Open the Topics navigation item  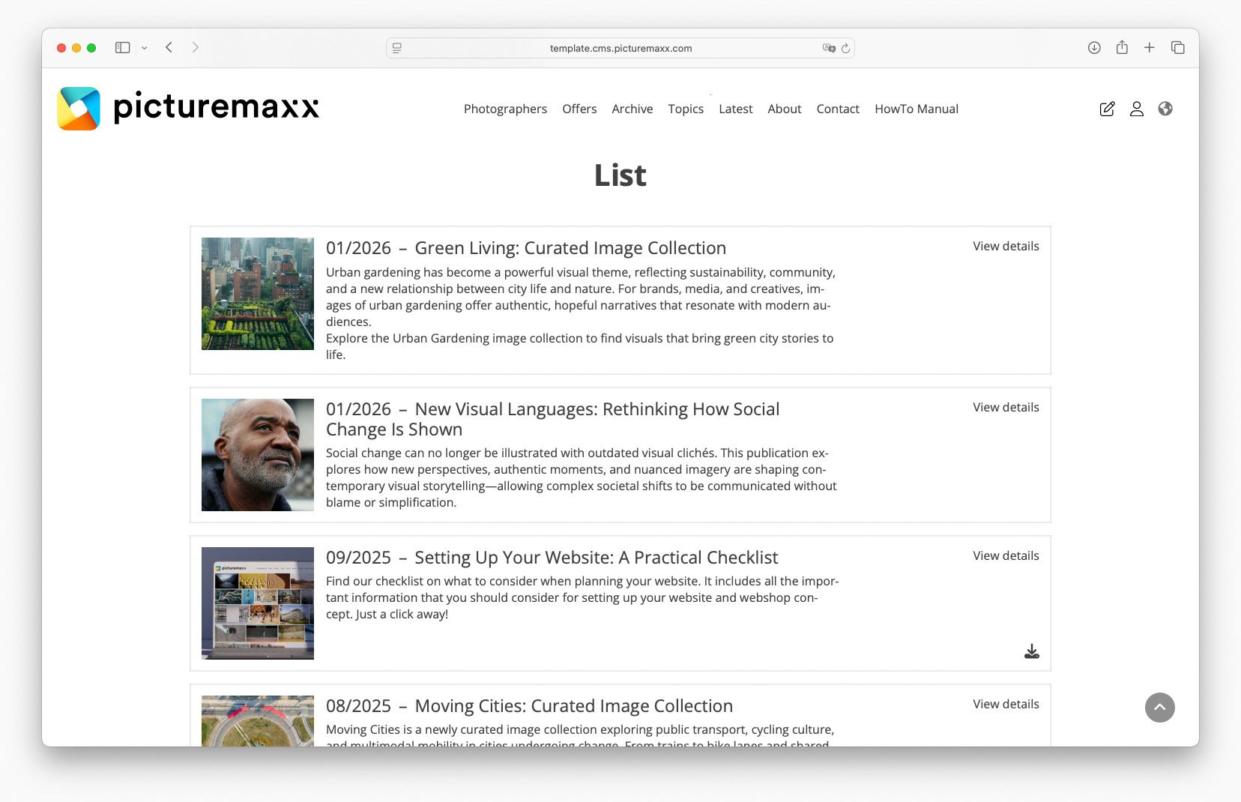click(x=685, y=109)
